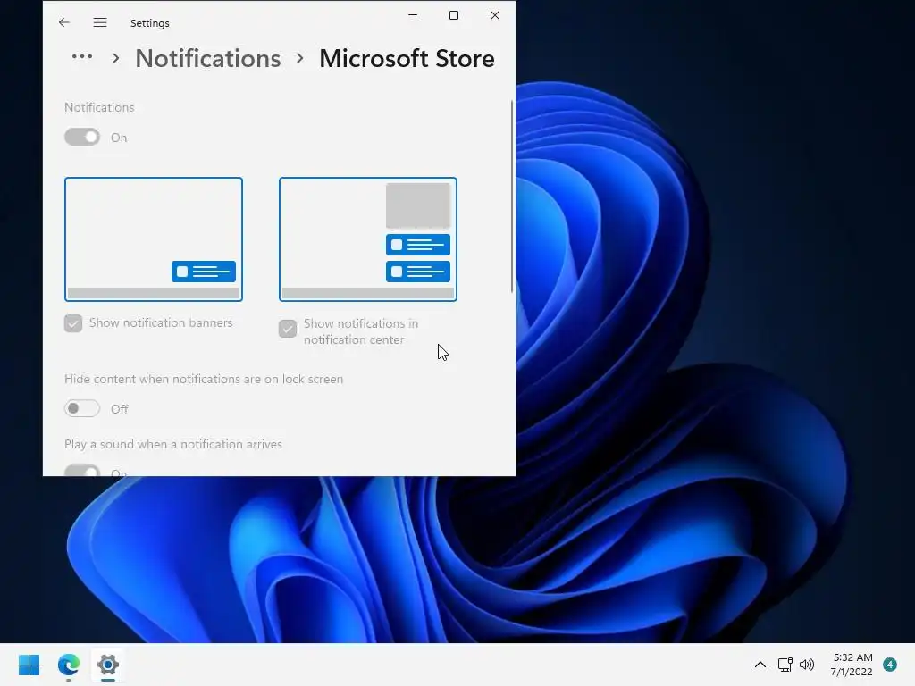Click the notification center preview image
This screenshot has width=915, height=686.
click(368, 239)
